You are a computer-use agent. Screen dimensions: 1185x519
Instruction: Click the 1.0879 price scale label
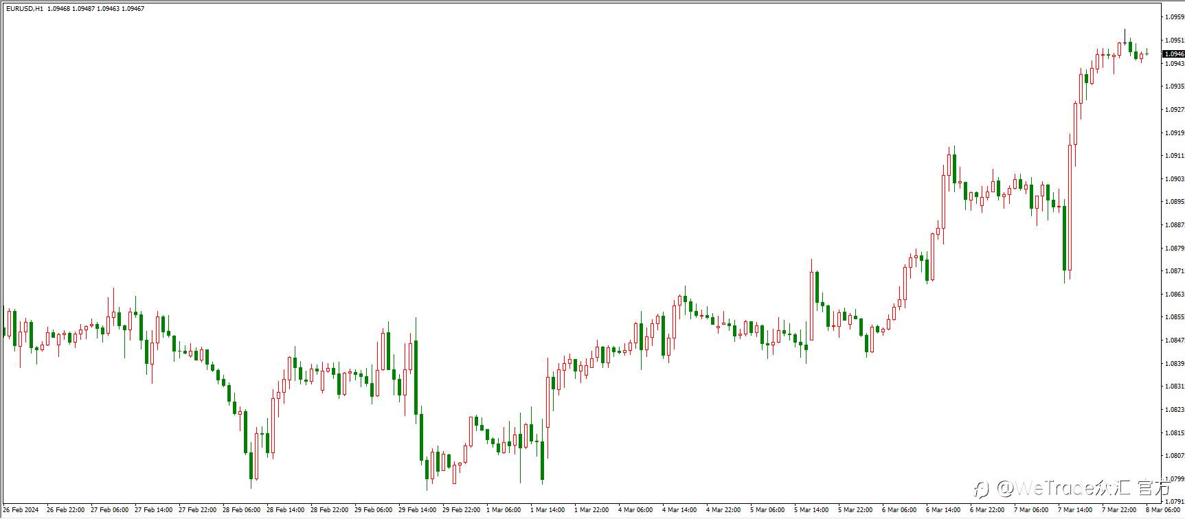pyautogui.click(x=1175, y=249)
